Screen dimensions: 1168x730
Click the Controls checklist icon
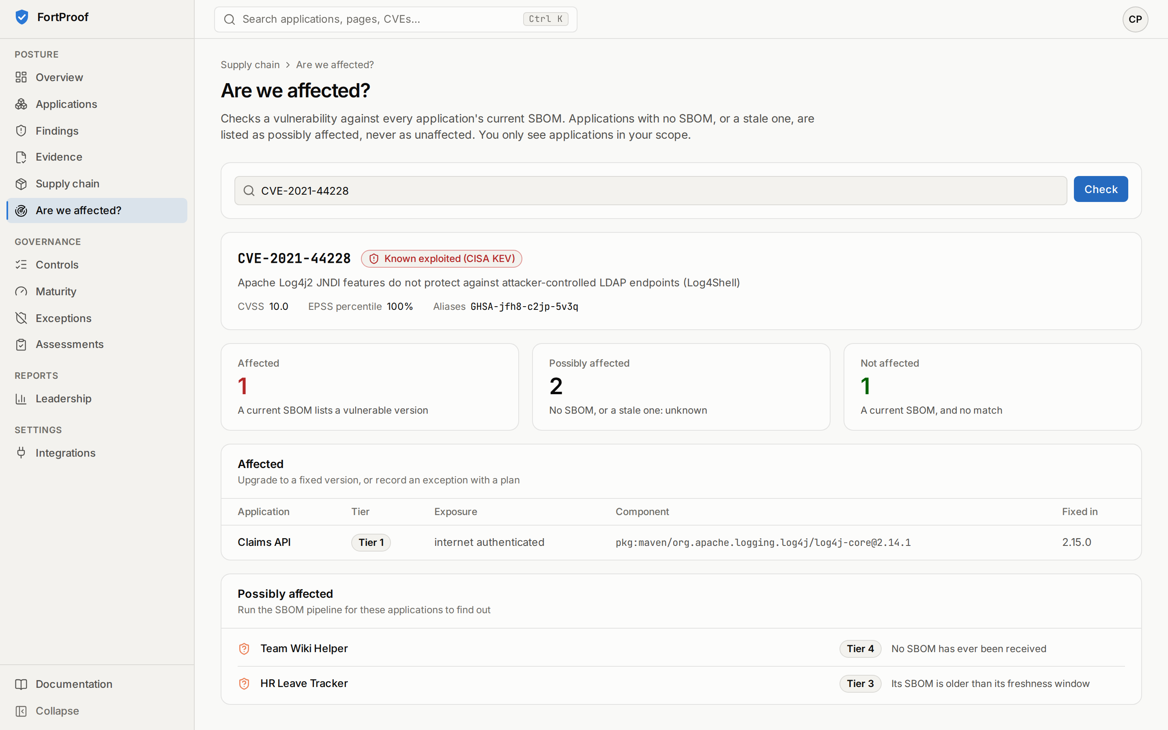pos(21,264)
